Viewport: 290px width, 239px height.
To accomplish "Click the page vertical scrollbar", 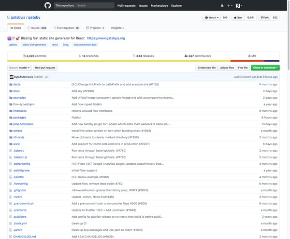I will click(289, 35).
